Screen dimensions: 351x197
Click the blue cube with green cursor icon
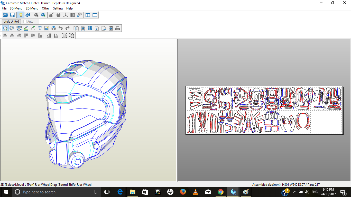pos(43,15)
